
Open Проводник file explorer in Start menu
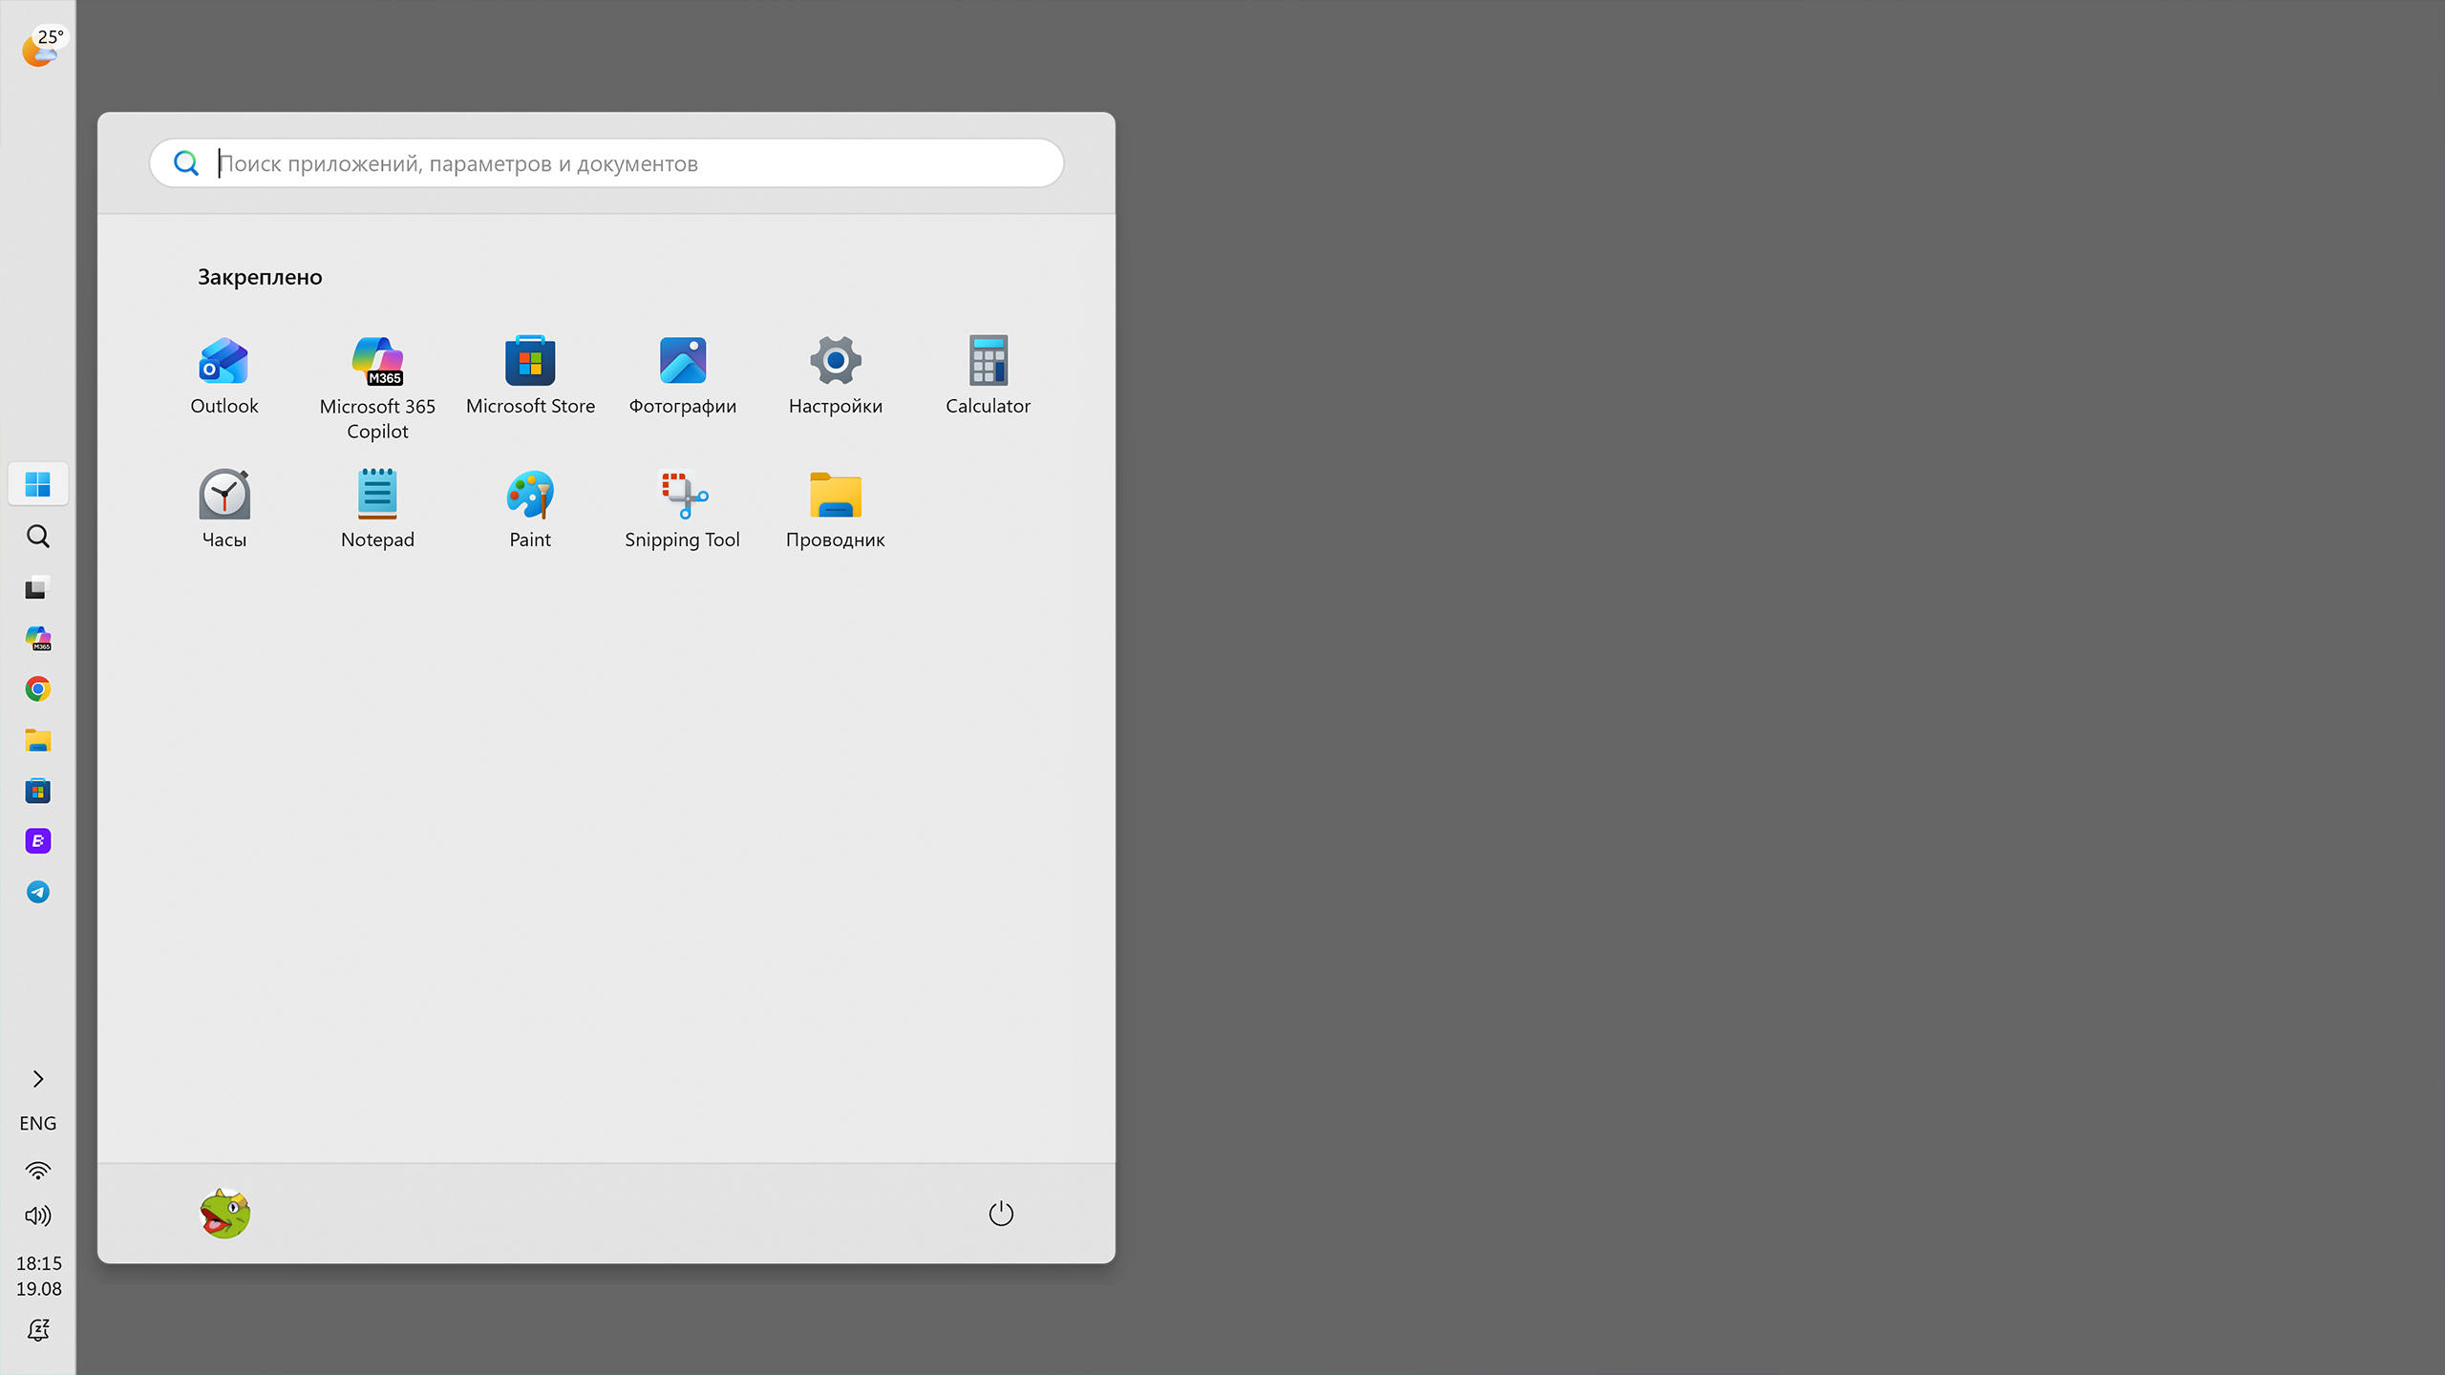836,509
